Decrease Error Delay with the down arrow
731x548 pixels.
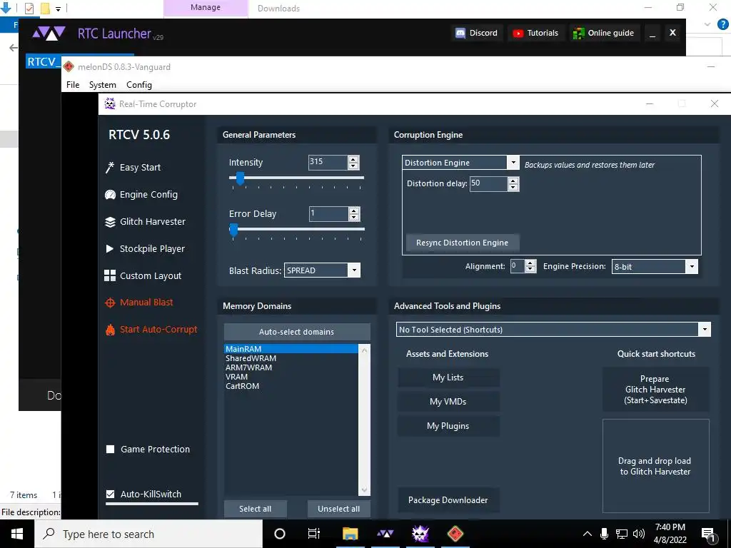(354, 217)
